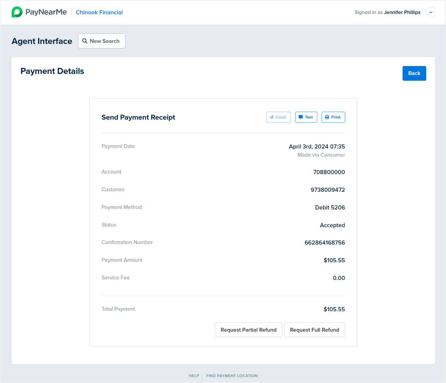Select confirmation number 662864168756
This screenshot has height=383, width=446.
(x=325, y=243)
